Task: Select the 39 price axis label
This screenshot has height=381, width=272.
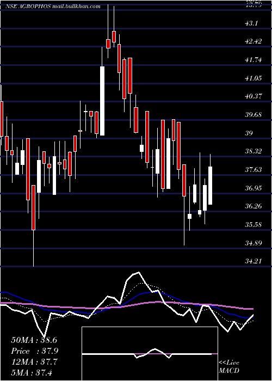Action: click(x=249, y=133)
